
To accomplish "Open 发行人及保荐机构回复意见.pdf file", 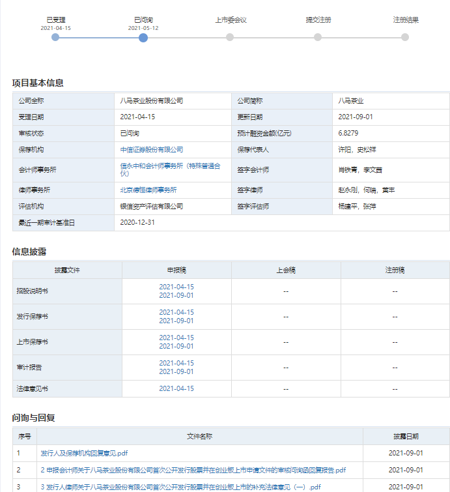I will click(x=84, y=453).
